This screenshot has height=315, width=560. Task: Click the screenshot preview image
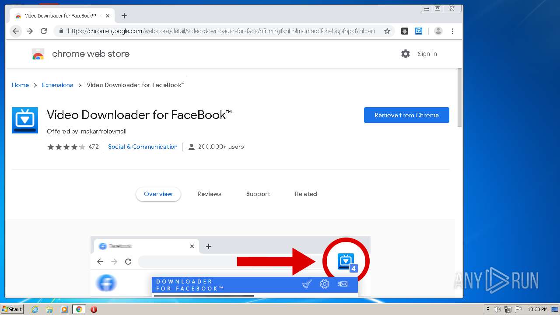click(x=231, y=266)
